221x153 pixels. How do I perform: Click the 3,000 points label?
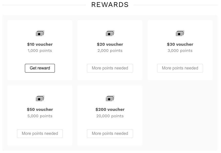180,51
